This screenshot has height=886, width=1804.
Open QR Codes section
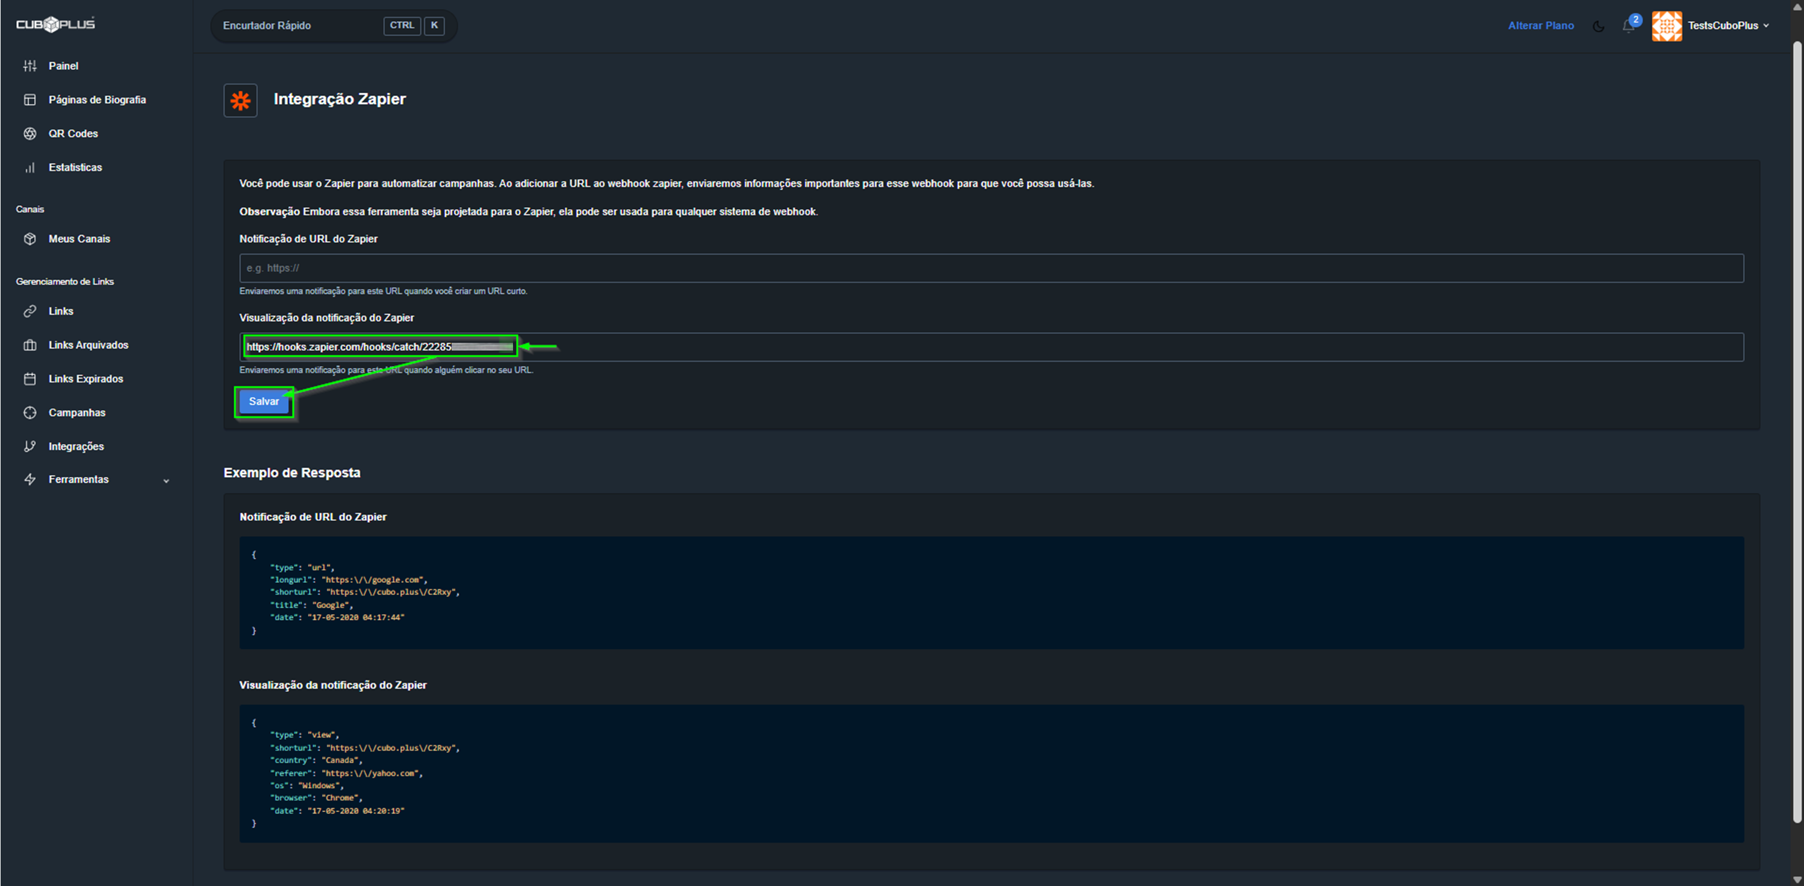point(73,134)
